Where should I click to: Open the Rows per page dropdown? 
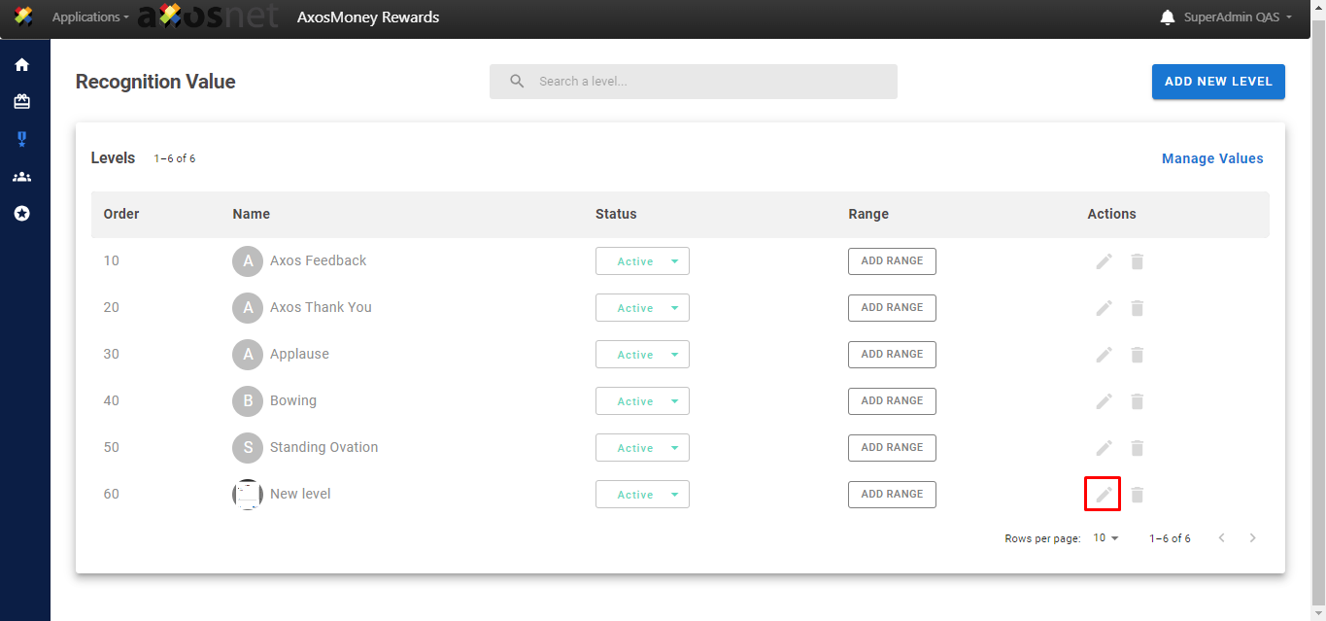[1105, 538]
